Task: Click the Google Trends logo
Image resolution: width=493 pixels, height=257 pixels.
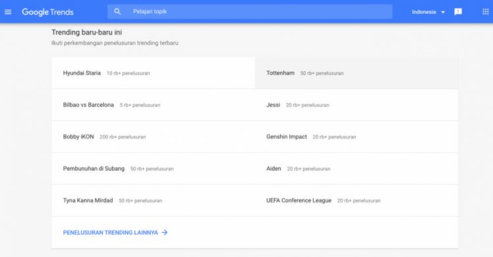Action: click(x=47, y=12)
